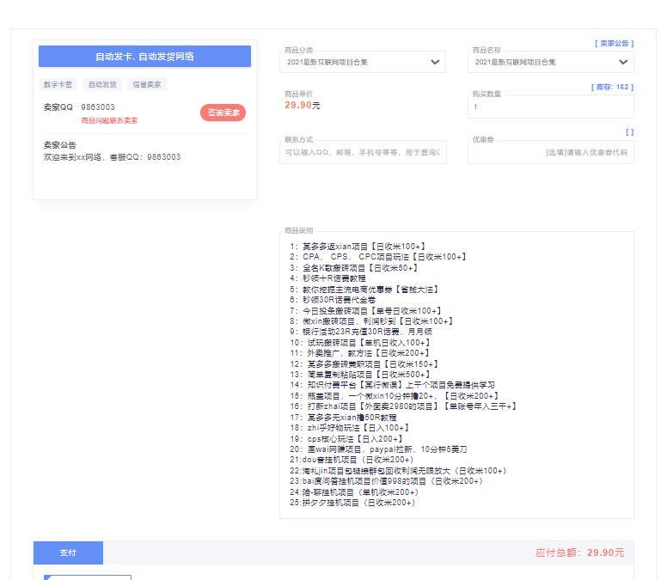Click the 数字卡密 tag
Image resolution: width=667 pixels, height=580 pixels.
point(58,84)
